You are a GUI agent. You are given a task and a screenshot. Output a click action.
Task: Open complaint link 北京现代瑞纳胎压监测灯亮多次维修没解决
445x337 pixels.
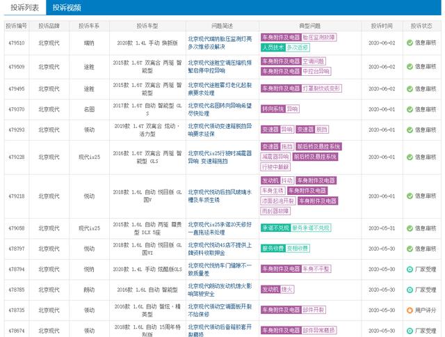click(220, 42)
